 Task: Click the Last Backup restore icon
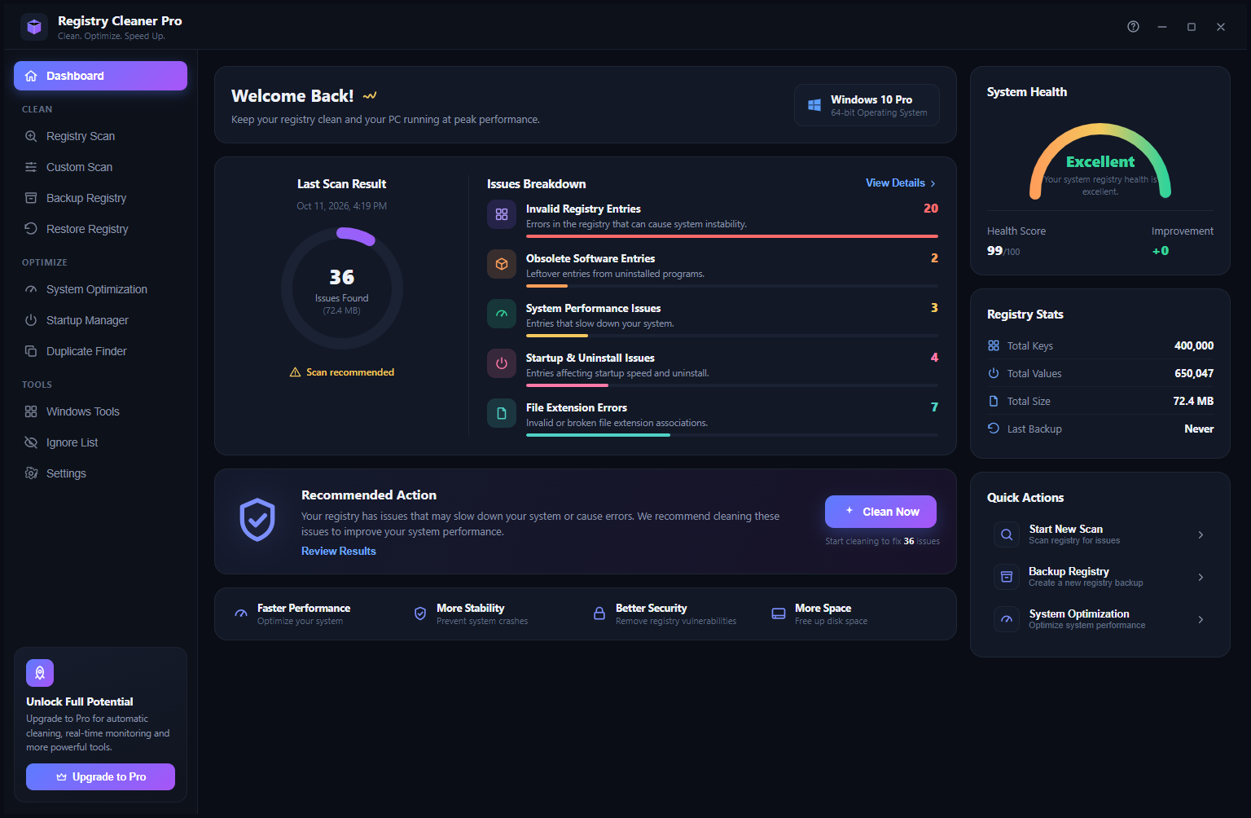(x=994, y=429)
